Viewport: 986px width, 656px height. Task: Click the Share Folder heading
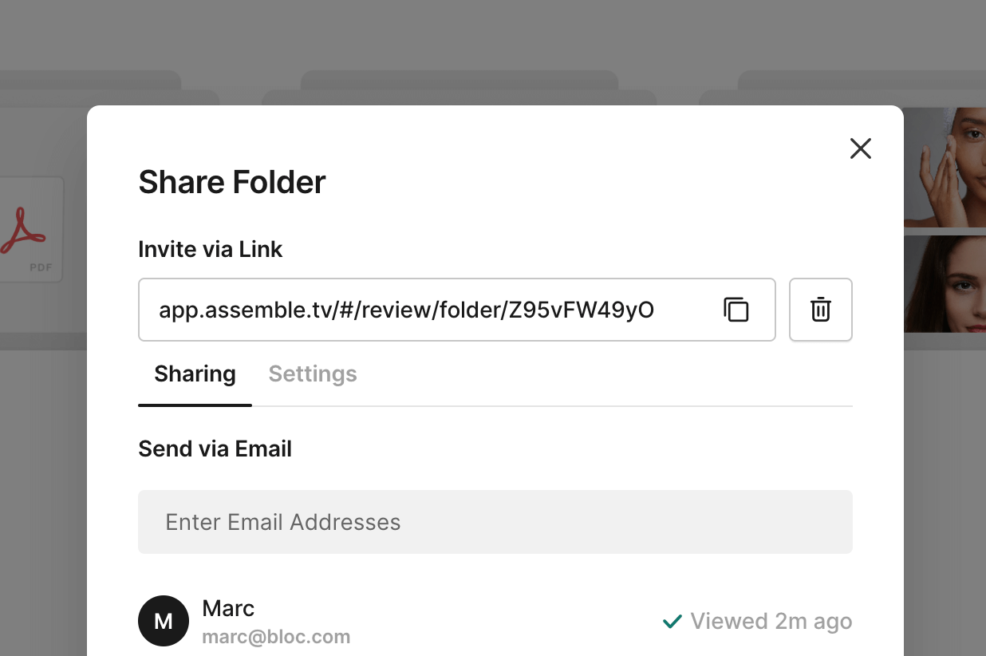click(232, 182)
